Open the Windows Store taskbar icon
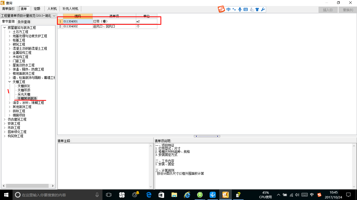The width and height of the screenshot is (357, 200). [x=161, y=195]
